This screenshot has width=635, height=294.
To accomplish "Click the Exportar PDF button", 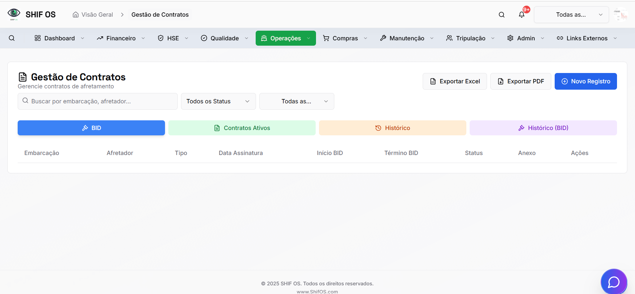I will click(x=520, y=81).
